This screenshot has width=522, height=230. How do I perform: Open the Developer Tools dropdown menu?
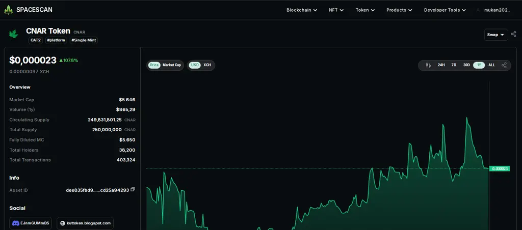click(445, 10)
